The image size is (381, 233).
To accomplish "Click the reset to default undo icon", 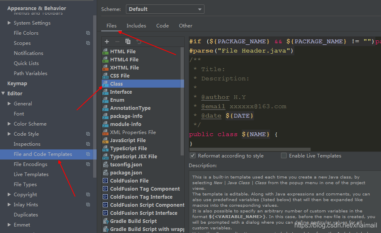I will (x=138, y=42).
